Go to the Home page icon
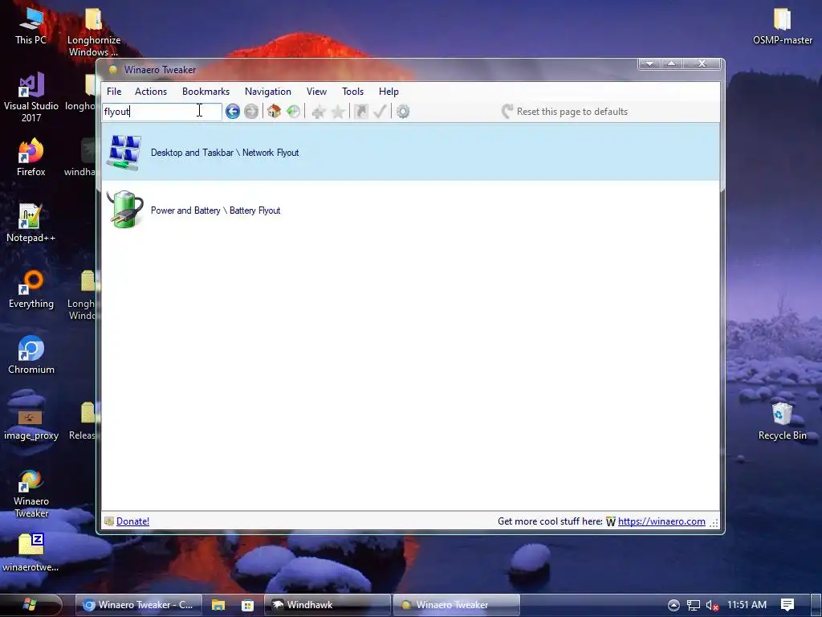Image resolution: width=822 pixels, height=617 pixels. [275, 111]
